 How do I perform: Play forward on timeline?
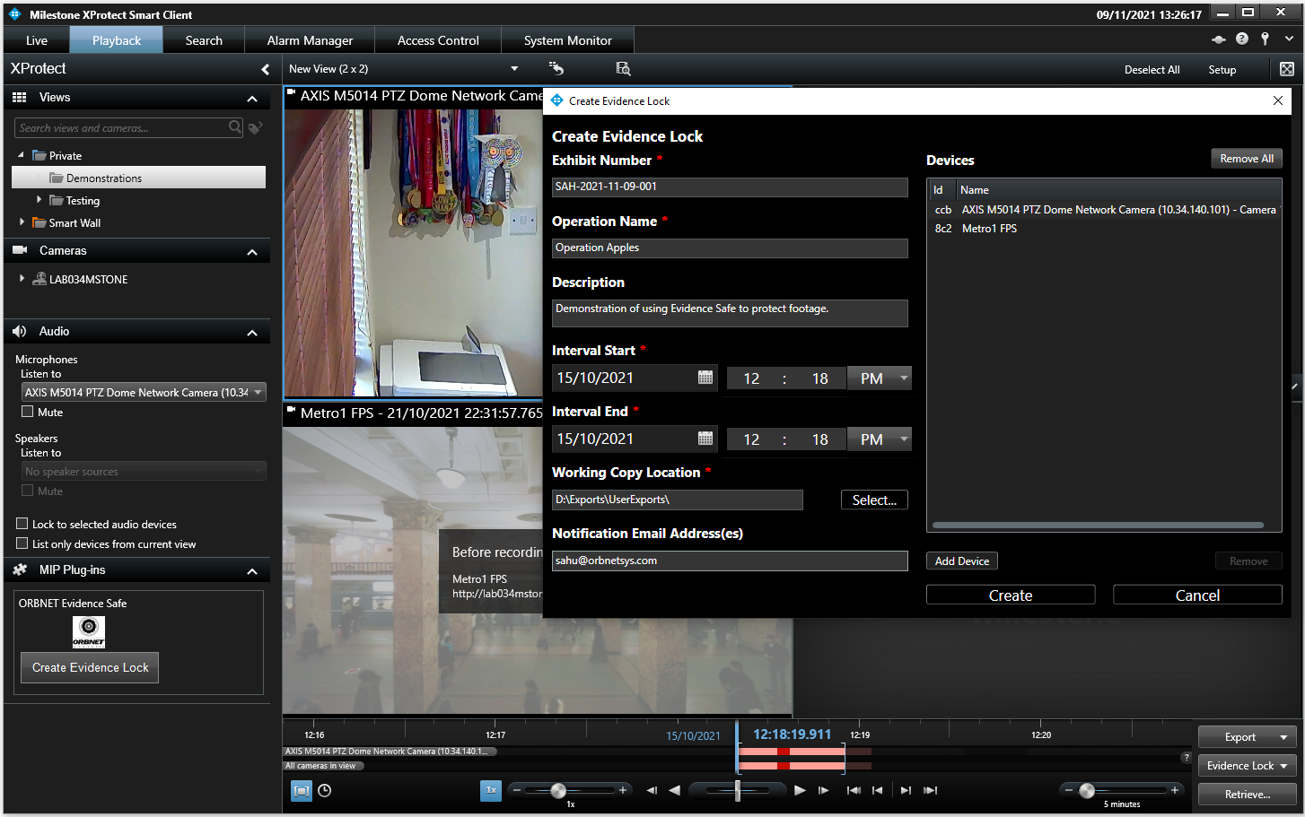tap(800, 790)
